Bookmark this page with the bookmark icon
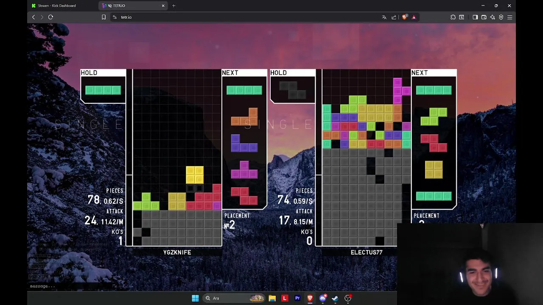Viewport: 543px width, 305px height. [104, 17]
